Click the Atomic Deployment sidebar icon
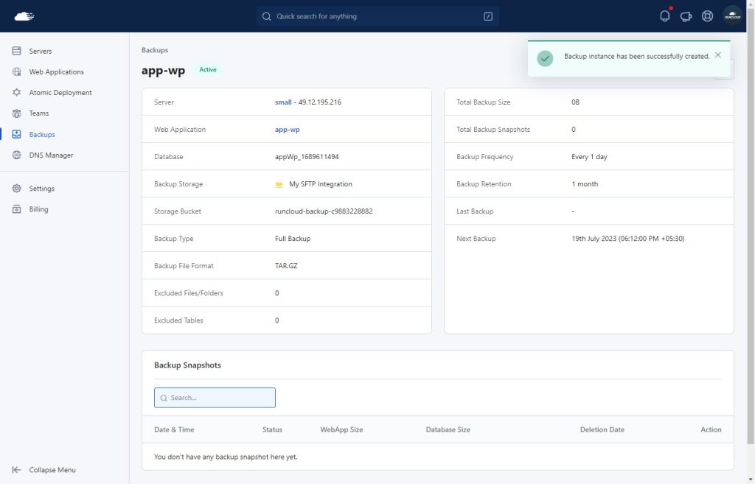Screen dimensions: 755x484 [16, 92]
